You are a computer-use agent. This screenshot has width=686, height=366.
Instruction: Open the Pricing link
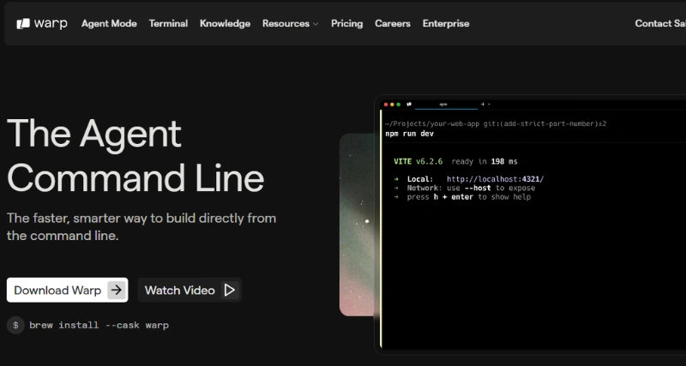(346, 23)
